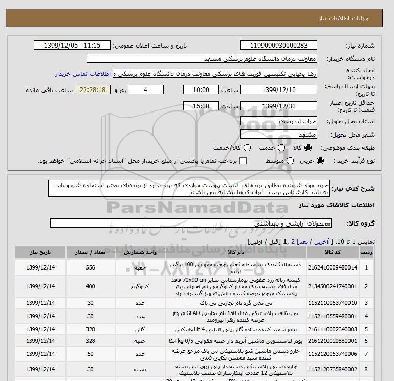Click the تاریخ نیاز column header

[40, 253]
